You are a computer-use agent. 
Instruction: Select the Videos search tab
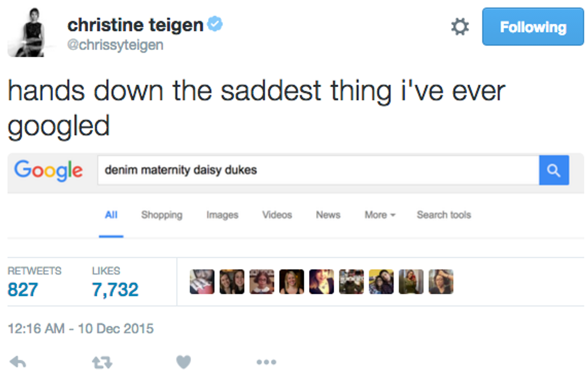(x=277, y=215)
